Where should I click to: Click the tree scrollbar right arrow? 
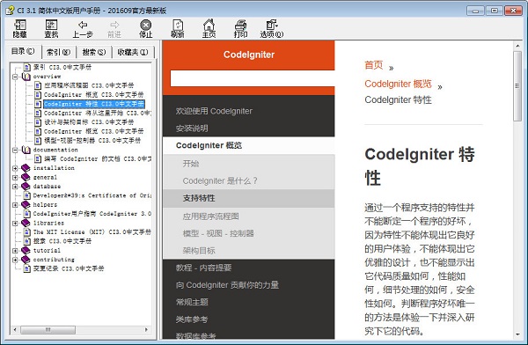point(146,330)
